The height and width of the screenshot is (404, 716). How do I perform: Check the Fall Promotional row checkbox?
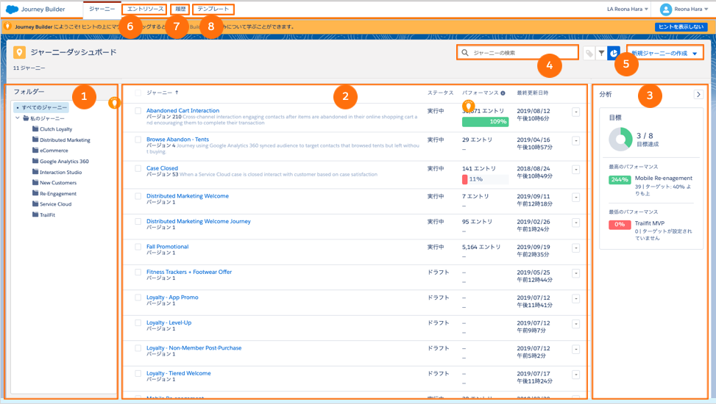(x=138, y=247)
